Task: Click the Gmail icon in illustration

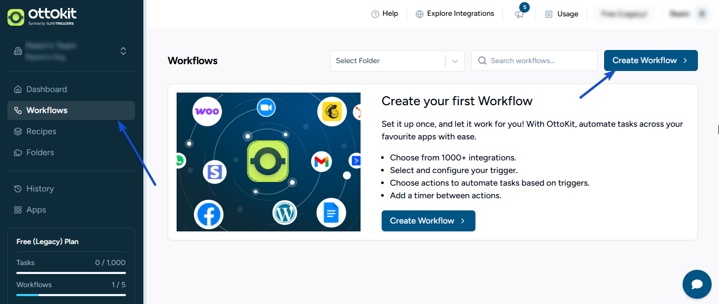Action: point(321,161)
